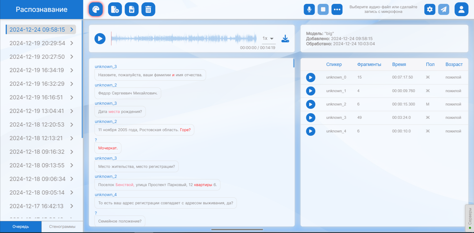Play fragments of speaker unknown_3
This screenshot has height=233, width=474.
coord(310,118)
